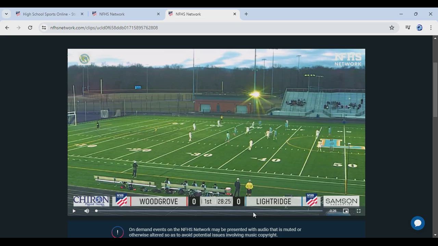Screen dimensions: 438x246
Task: Enter fullscreen video mode
Action: [x=358, y=211]
